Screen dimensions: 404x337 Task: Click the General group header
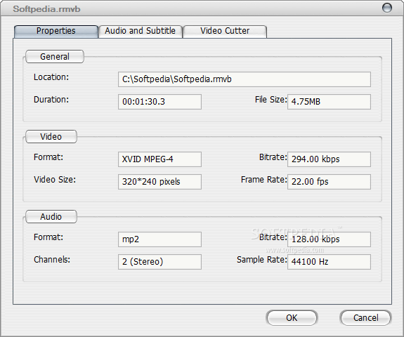point(55,57)
